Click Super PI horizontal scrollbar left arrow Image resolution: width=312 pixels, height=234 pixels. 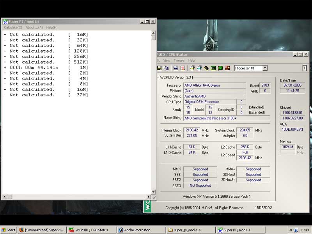tap(5, 197)
